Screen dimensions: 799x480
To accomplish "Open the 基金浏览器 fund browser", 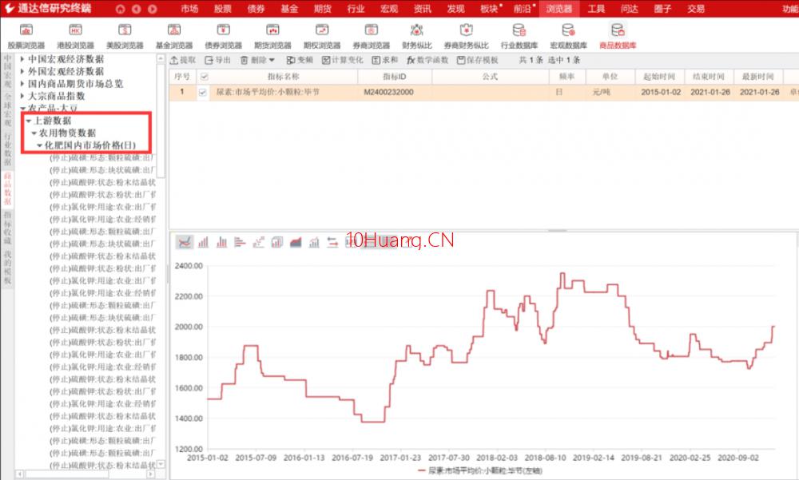I will click(174, 36).
